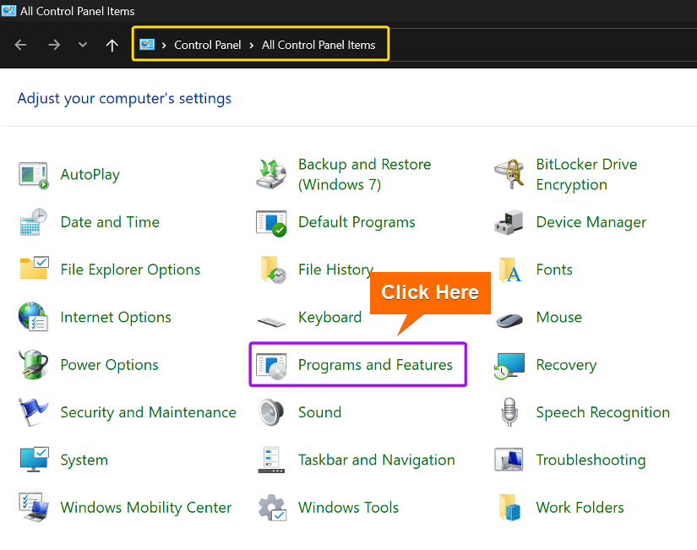Open the System monitor icon
This screenshot has width=697, height=550.
(35, 460)
